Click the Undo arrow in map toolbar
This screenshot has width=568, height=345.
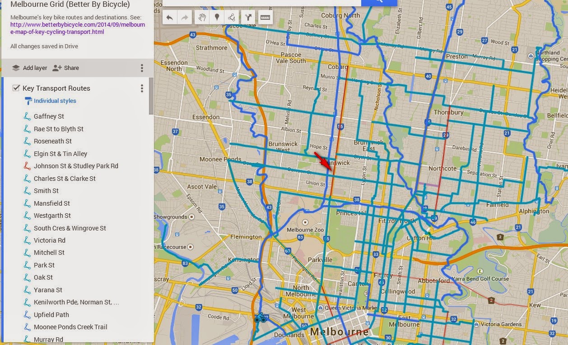coord(170,18)
